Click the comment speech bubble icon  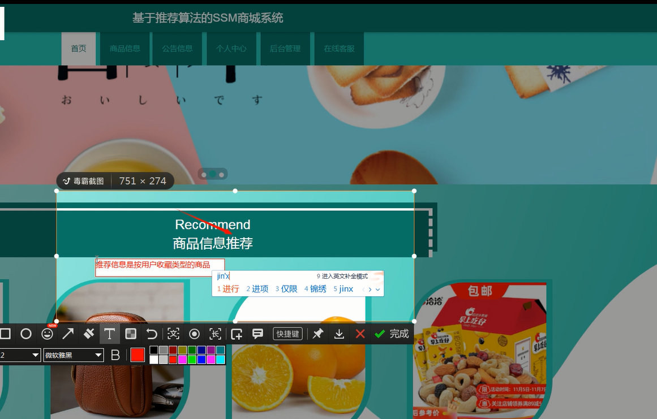pyautogui.click(x=257, y=334)
